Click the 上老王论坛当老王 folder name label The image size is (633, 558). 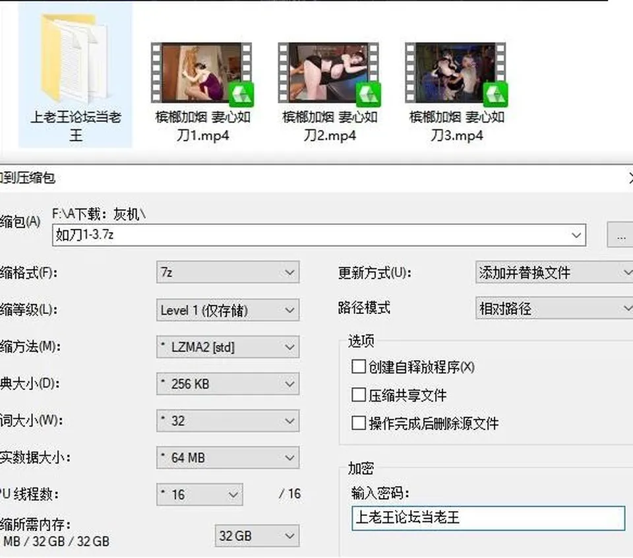(x=76, y=126)
